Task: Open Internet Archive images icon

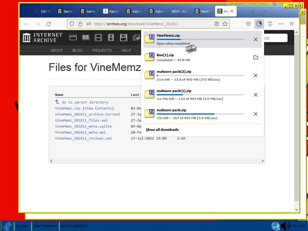Action: 136,38
